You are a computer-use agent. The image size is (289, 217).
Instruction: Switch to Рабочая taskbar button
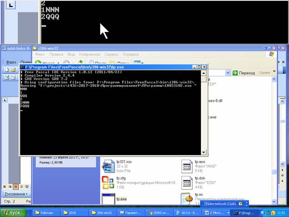46,213
